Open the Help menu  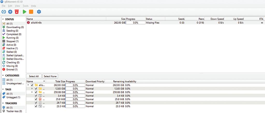tap(33, 6)
